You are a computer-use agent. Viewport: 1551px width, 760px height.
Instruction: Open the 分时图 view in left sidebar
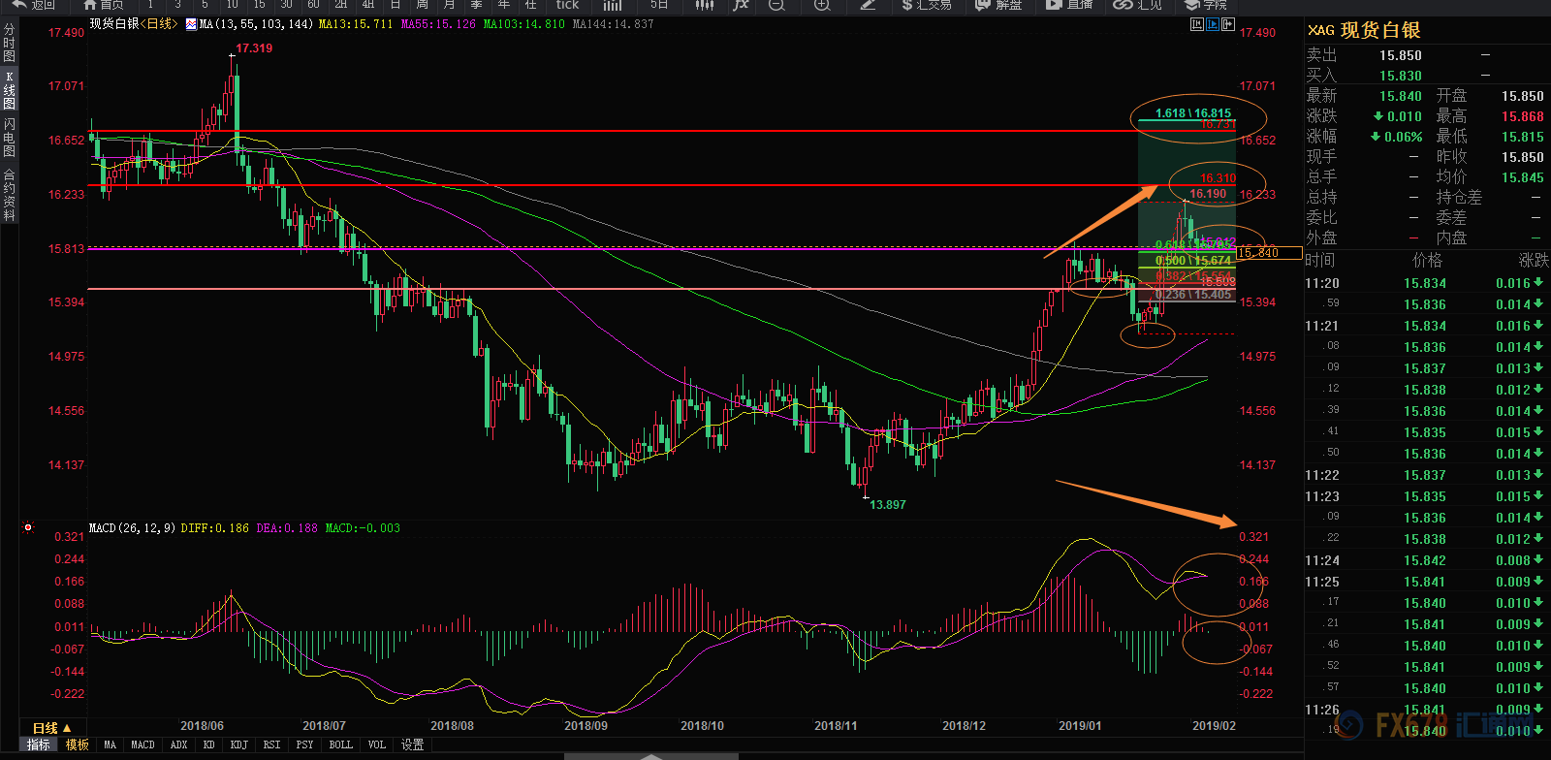(9, 44)
